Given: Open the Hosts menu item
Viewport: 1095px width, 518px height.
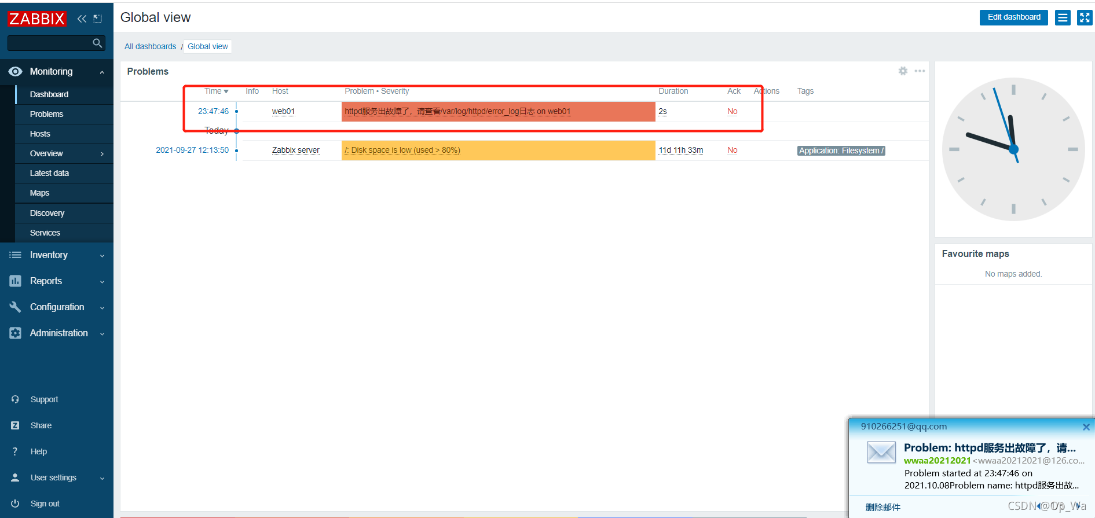Looking at the screenshot, I should [x=64, y=134].
